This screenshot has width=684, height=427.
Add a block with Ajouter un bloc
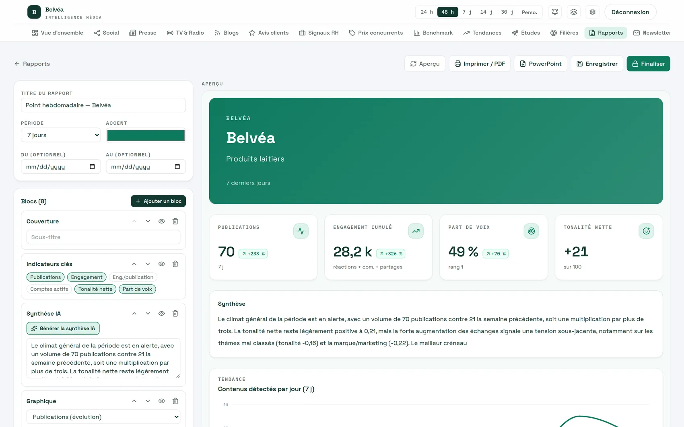click(159, 201)
